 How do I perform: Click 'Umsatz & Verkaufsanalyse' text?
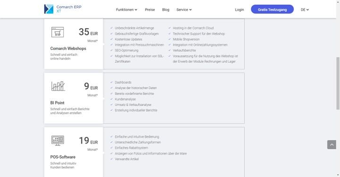pos(133,105)
